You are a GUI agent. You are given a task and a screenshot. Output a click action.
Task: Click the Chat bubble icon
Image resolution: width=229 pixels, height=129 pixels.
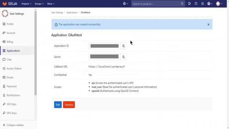pyautogui.click(x=4, y=59)
